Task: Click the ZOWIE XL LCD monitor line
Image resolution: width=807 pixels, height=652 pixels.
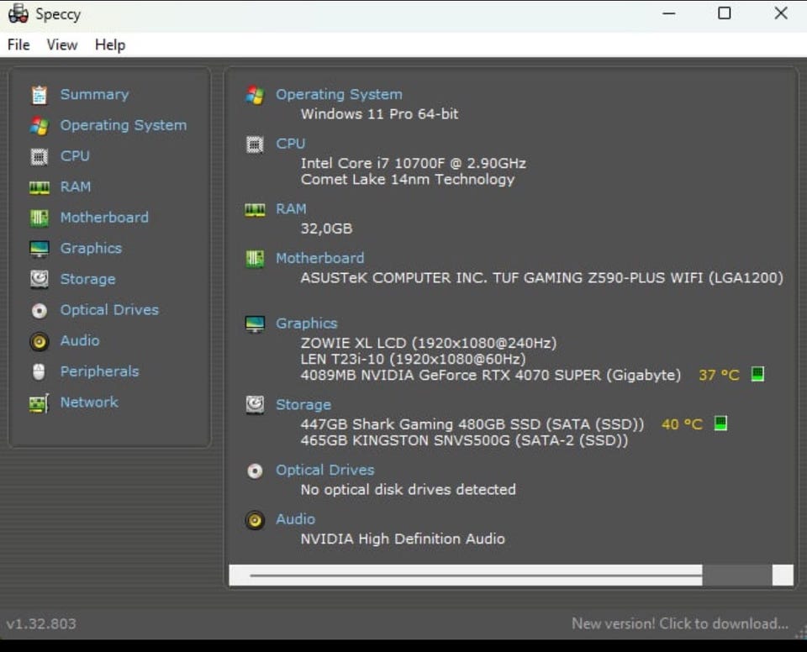Action: pos(428,344)
